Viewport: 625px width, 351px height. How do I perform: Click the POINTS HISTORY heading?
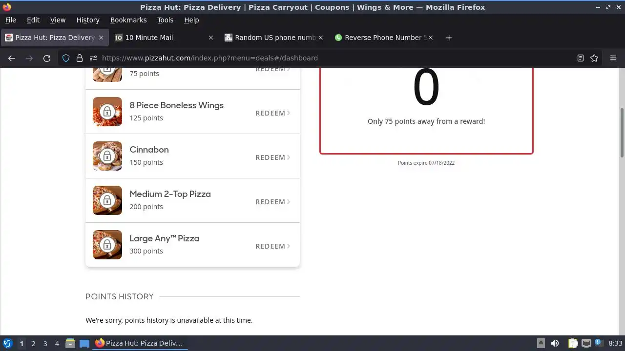[120, 296]
